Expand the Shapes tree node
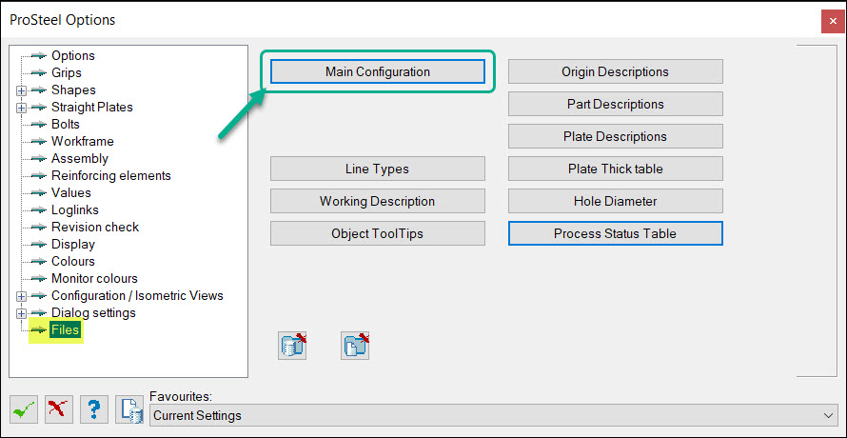 pos(21,90)
